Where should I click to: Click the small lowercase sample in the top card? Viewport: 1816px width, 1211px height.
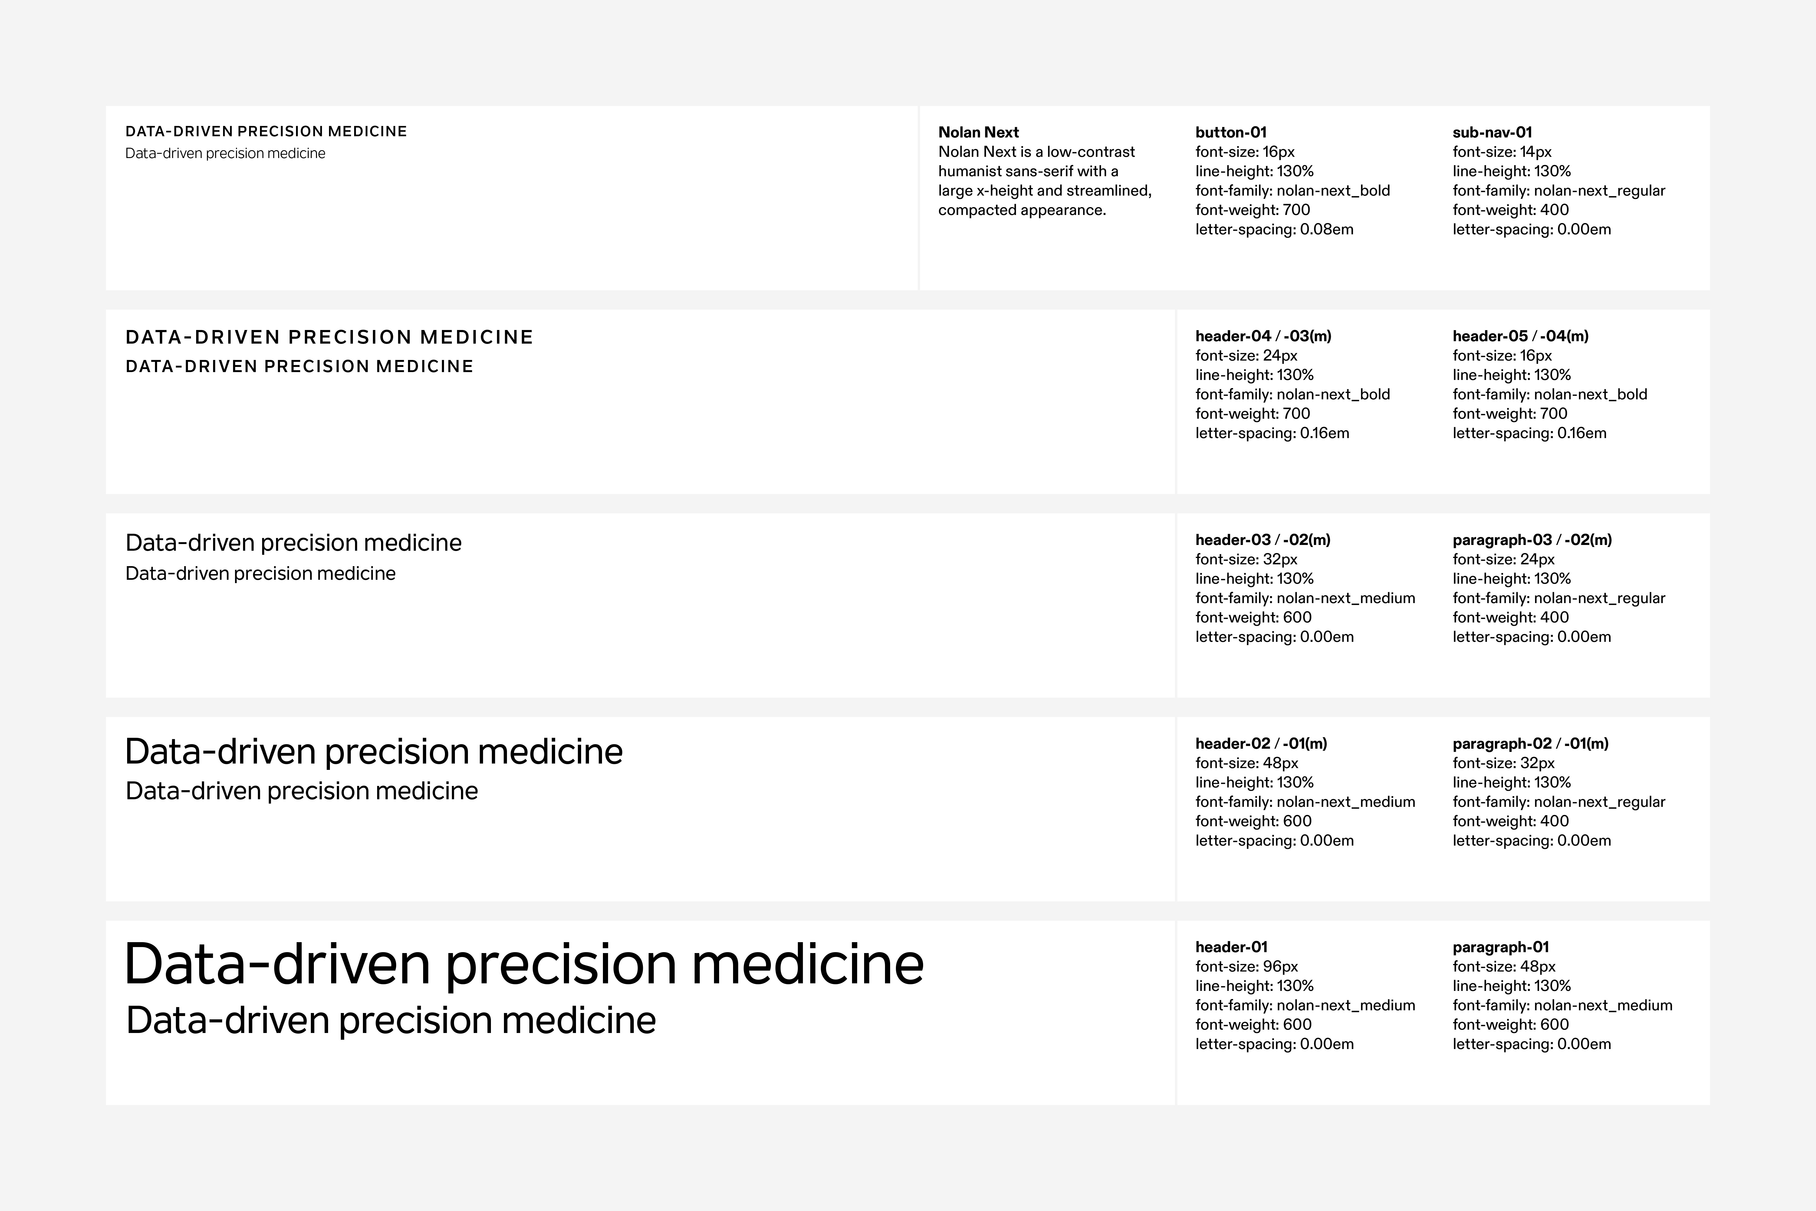(225, 154)
